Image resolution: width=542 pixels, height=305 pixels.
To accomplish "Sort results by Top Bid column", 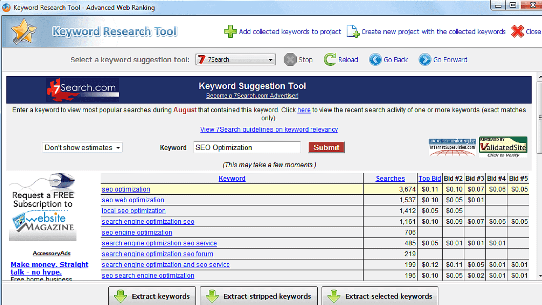I will coord(429,179).
